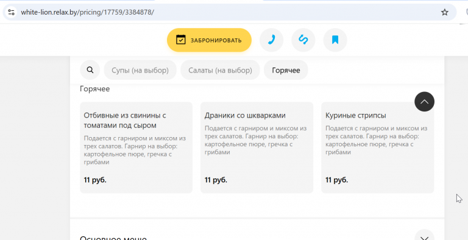Open the Драники со шкварками dish title
Viewport: 468px width, 240px height.
[x=245, y=116]
